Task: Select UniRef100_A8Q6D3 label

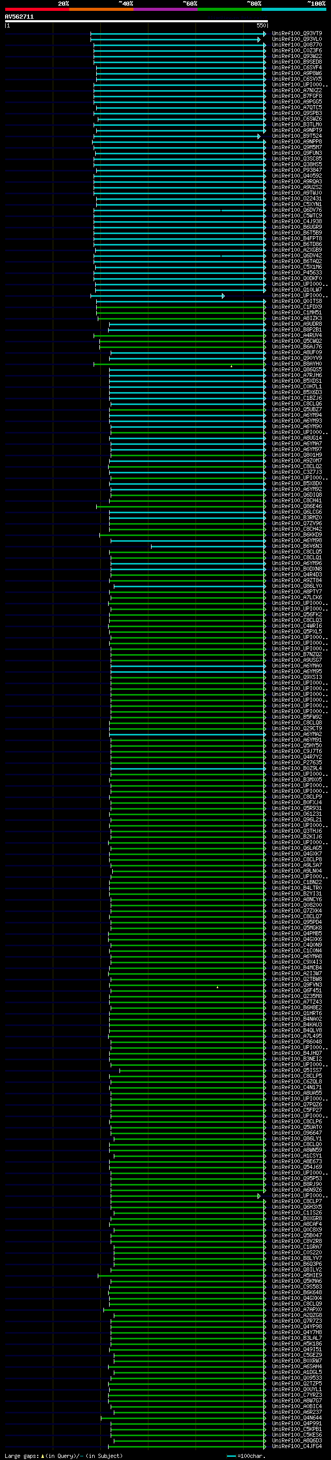Action: 297,1440
